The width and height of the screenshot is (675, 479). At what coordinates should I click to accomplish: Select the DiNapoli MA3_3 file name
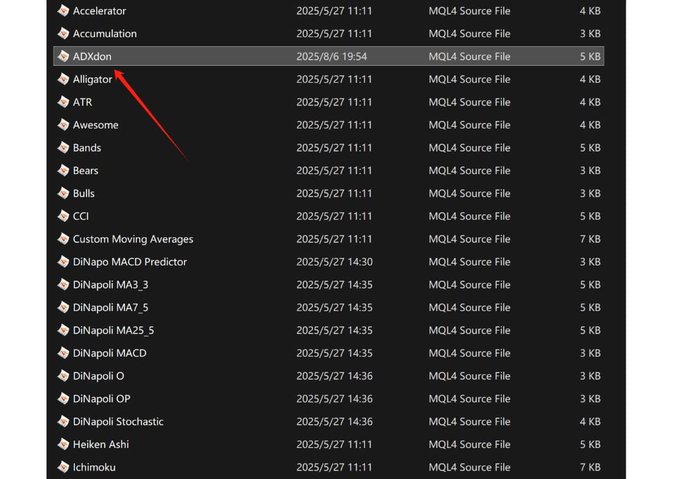click(x=111, y=285)
